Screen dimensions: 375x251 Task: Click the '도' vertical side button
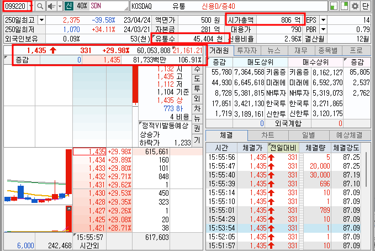coord(197,79)
